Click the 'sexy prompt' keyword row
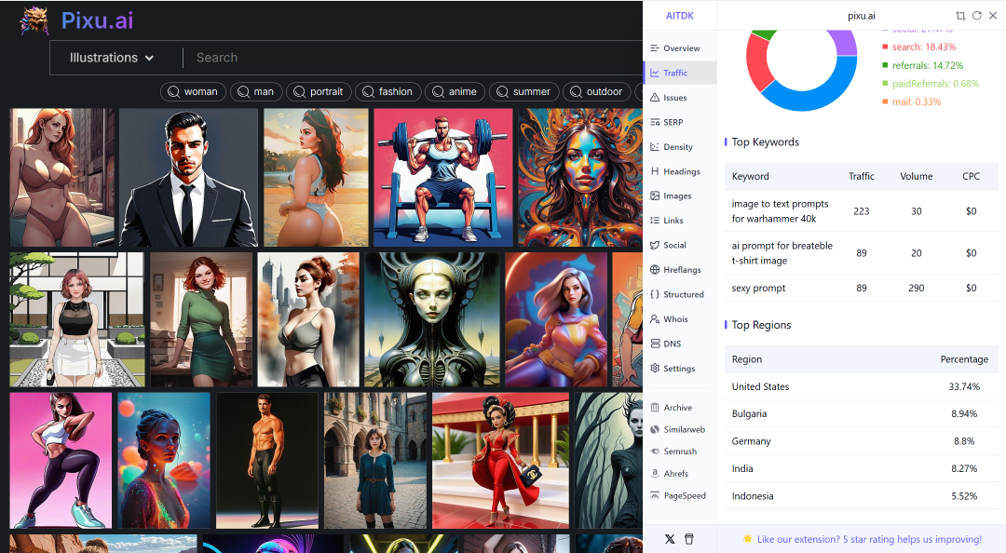The width and height of the screenshot is (1006, 553). click(861, 288)
